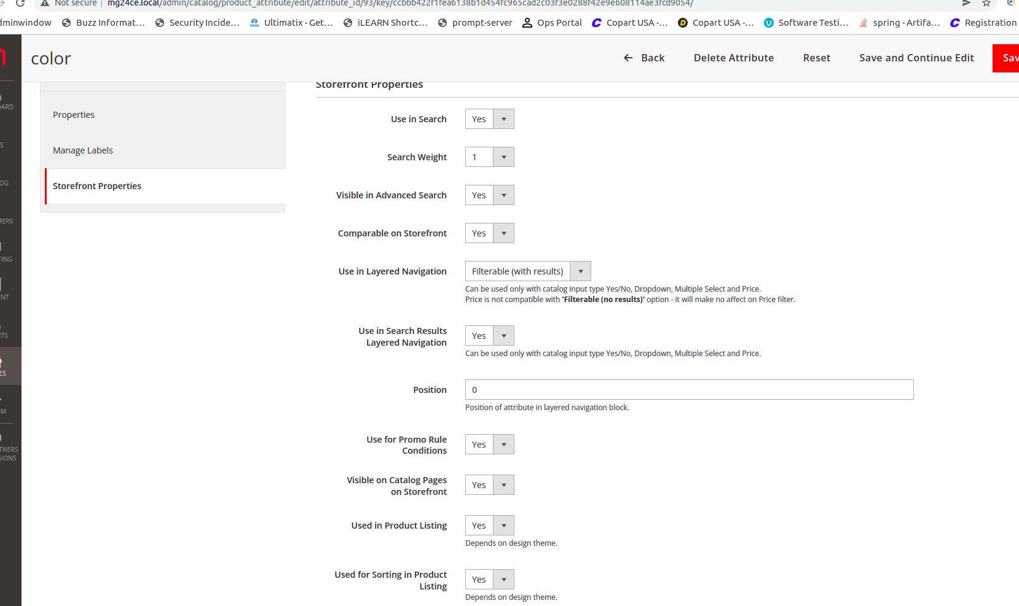Open the Ops Portal bookmark
The width and height of the screenshot is (1019, 606).
(551, 23)
